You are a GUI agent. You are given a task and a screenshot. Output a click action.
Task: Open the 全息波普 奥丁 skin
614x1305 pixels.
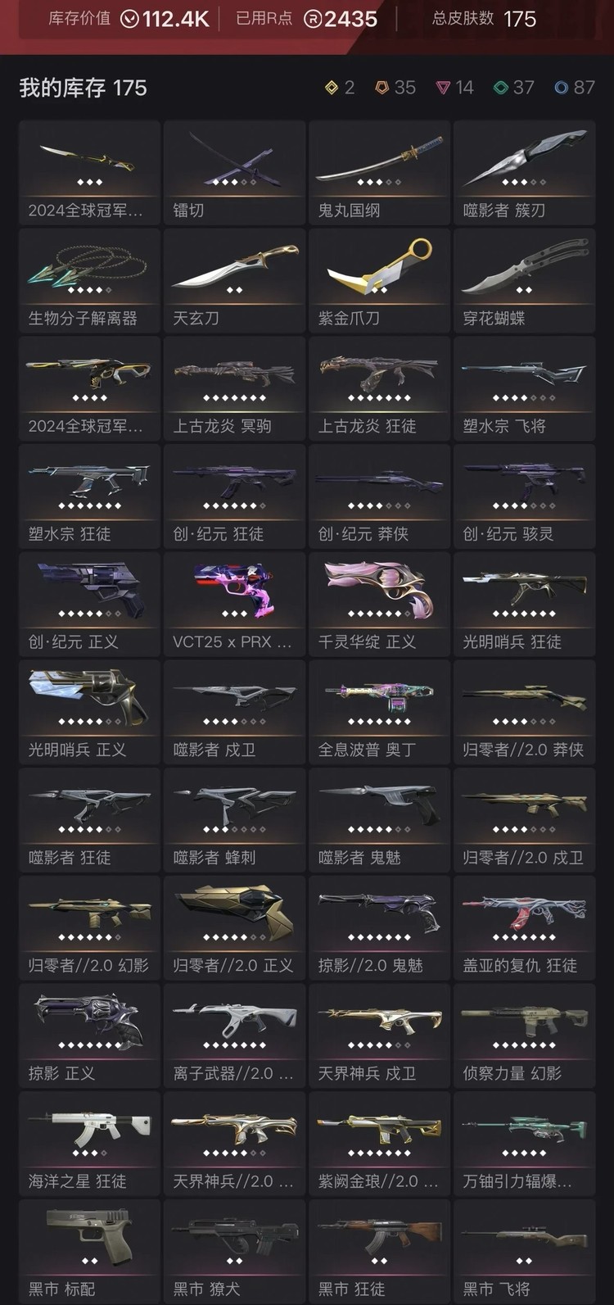tap(380, 713)
